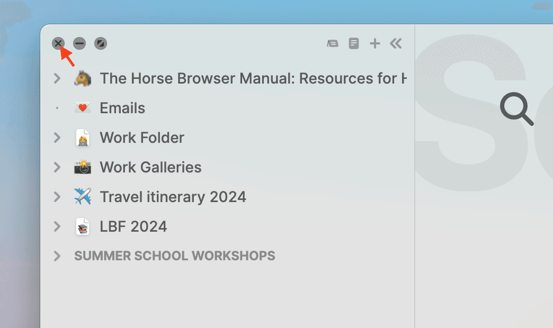This screenshot has height=328, width=553.
Task: Click the green fullscreen window button
Action: [100, 43]
